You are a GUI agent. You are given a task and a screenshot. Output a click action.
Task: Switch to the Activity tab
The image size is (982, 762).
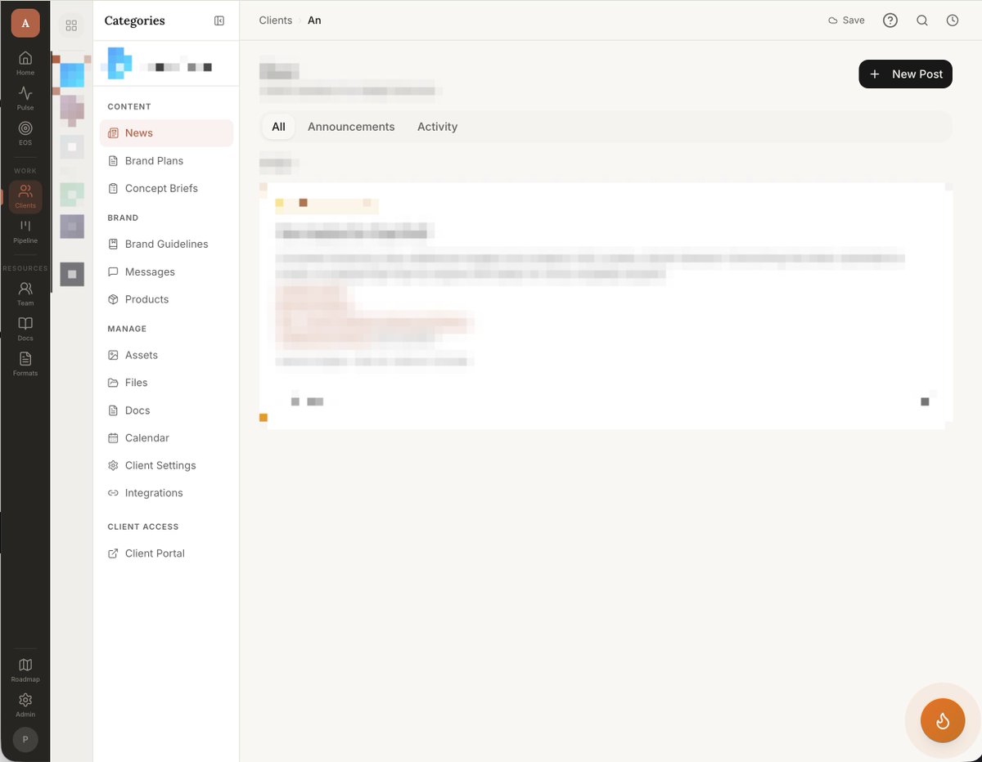[x=437, y=127]
